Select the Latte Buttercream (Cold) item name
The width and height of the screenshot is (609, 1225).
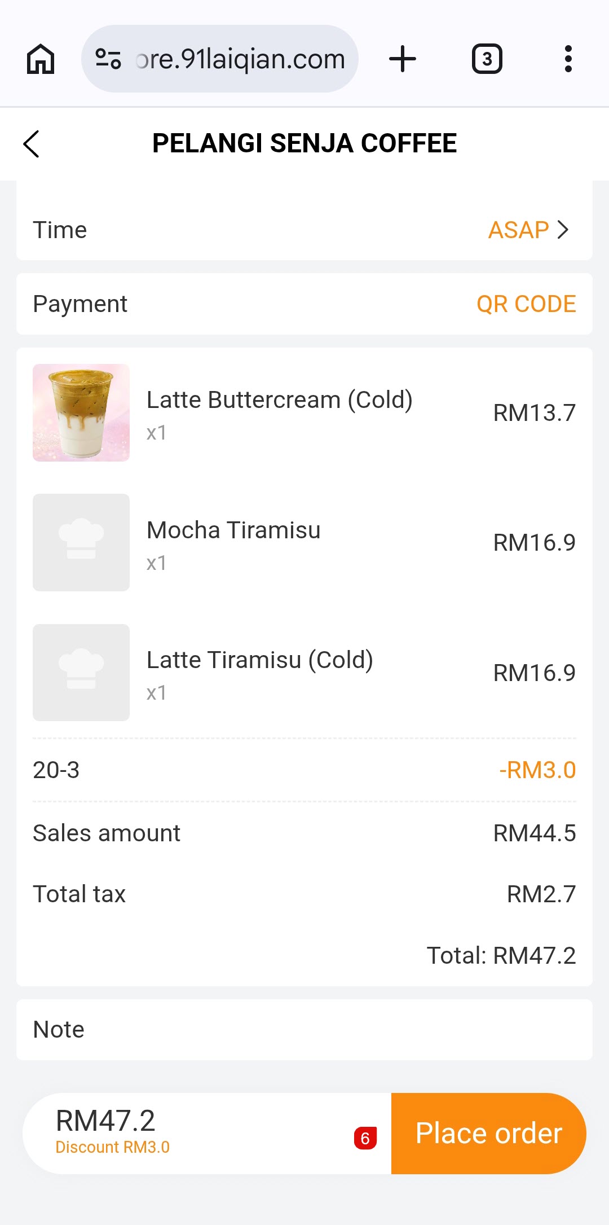[x=279, y=400]
